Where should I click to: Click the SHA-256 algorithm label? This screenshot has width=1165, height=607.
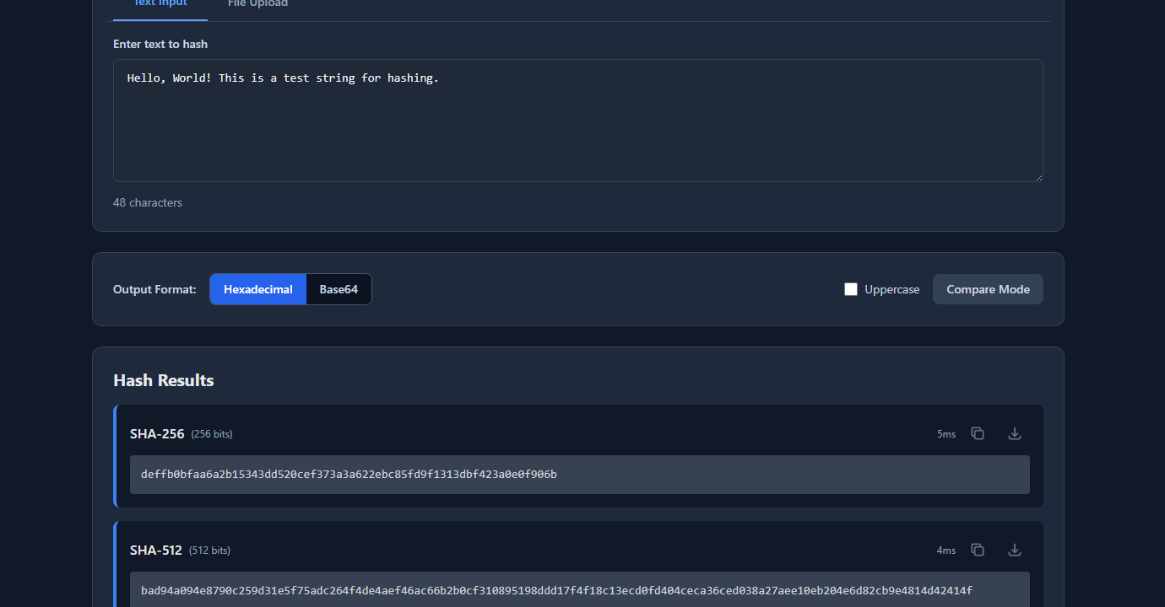157,433
